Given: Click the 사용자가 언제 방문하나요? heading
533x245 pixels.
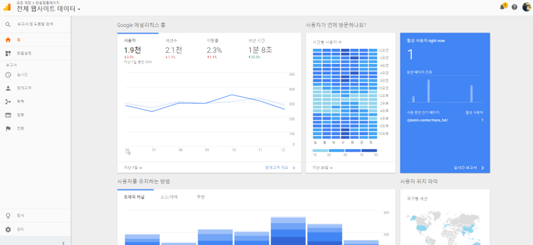Looking at the screenshot, I should (336, 25).
